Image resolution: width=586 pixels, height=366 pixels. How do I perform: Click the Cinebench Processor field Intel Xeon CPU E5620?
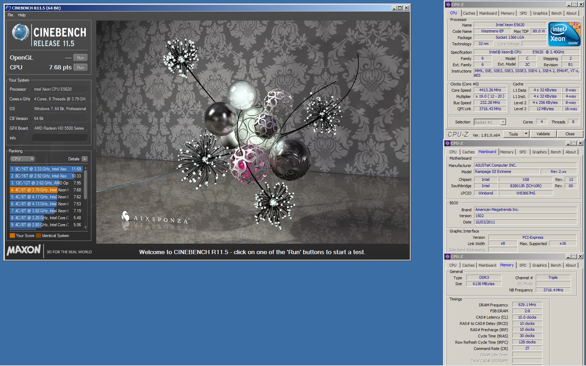click(x=60, y=89)
